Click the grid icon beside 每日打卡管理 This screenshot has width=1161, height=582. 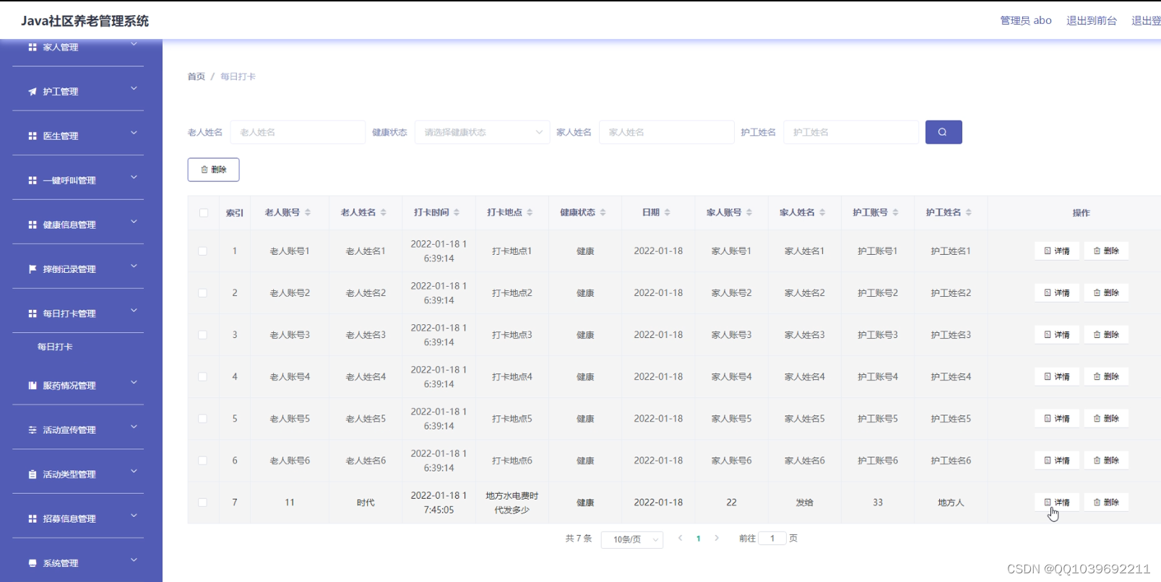click(32, 313)
